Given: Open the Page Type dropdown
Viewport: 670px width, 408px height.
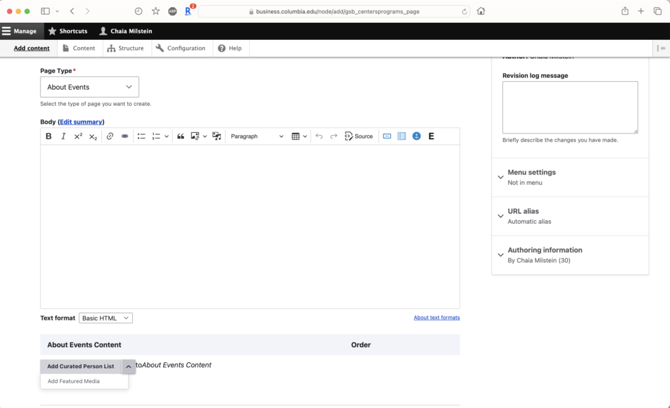Looking at the screenshot, I should 89,86.
